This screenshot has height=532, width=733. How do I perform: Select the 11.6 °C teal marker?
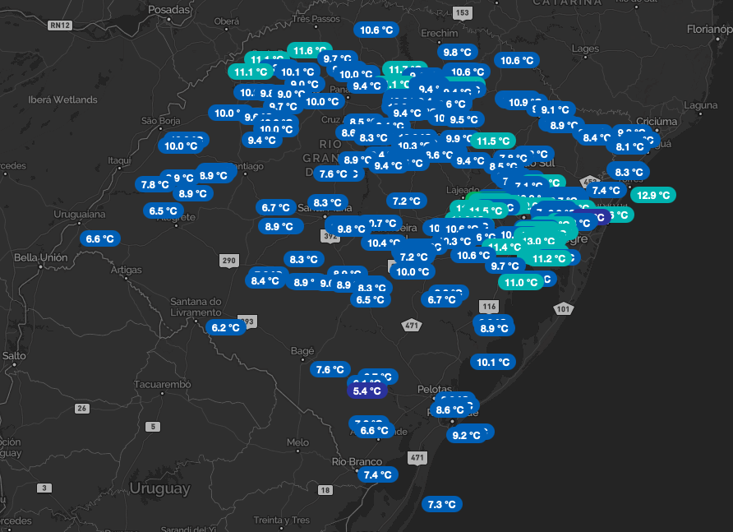tap(310, 50)
